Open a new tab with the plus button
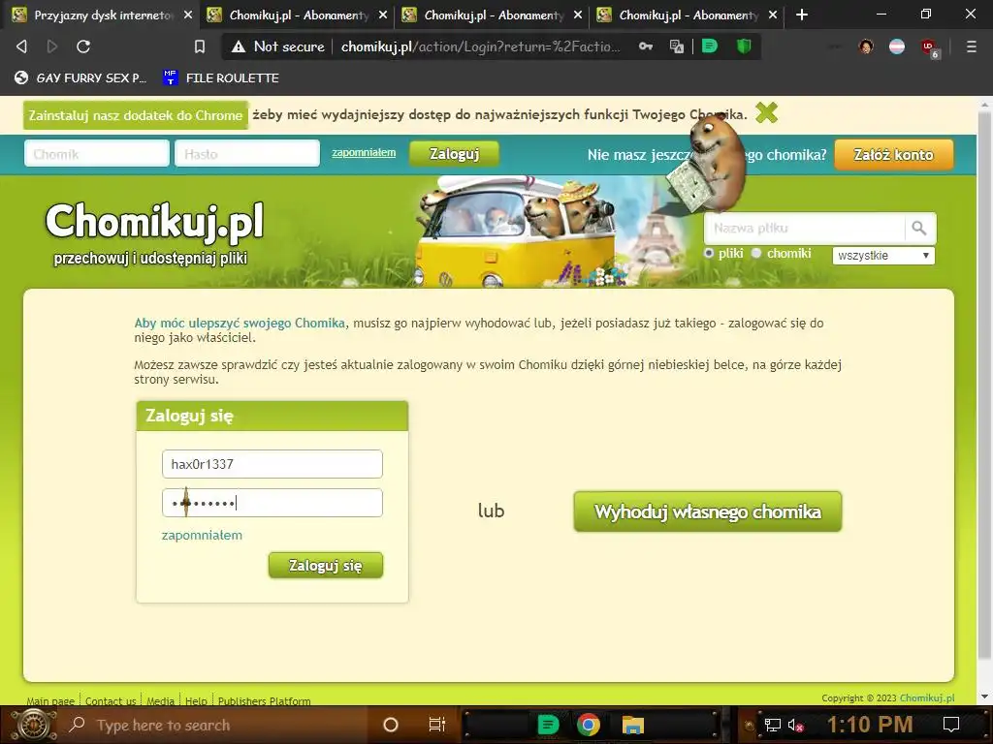 [802, 15]
